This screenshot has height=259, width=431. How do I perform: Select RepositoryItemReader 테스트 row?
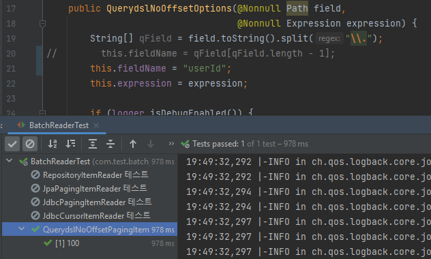point(89,175)
